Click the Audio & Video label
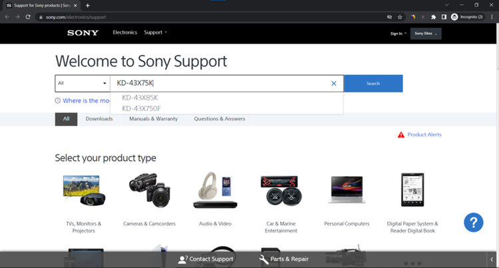Screen dimensions: 499x268 (215, 224)
